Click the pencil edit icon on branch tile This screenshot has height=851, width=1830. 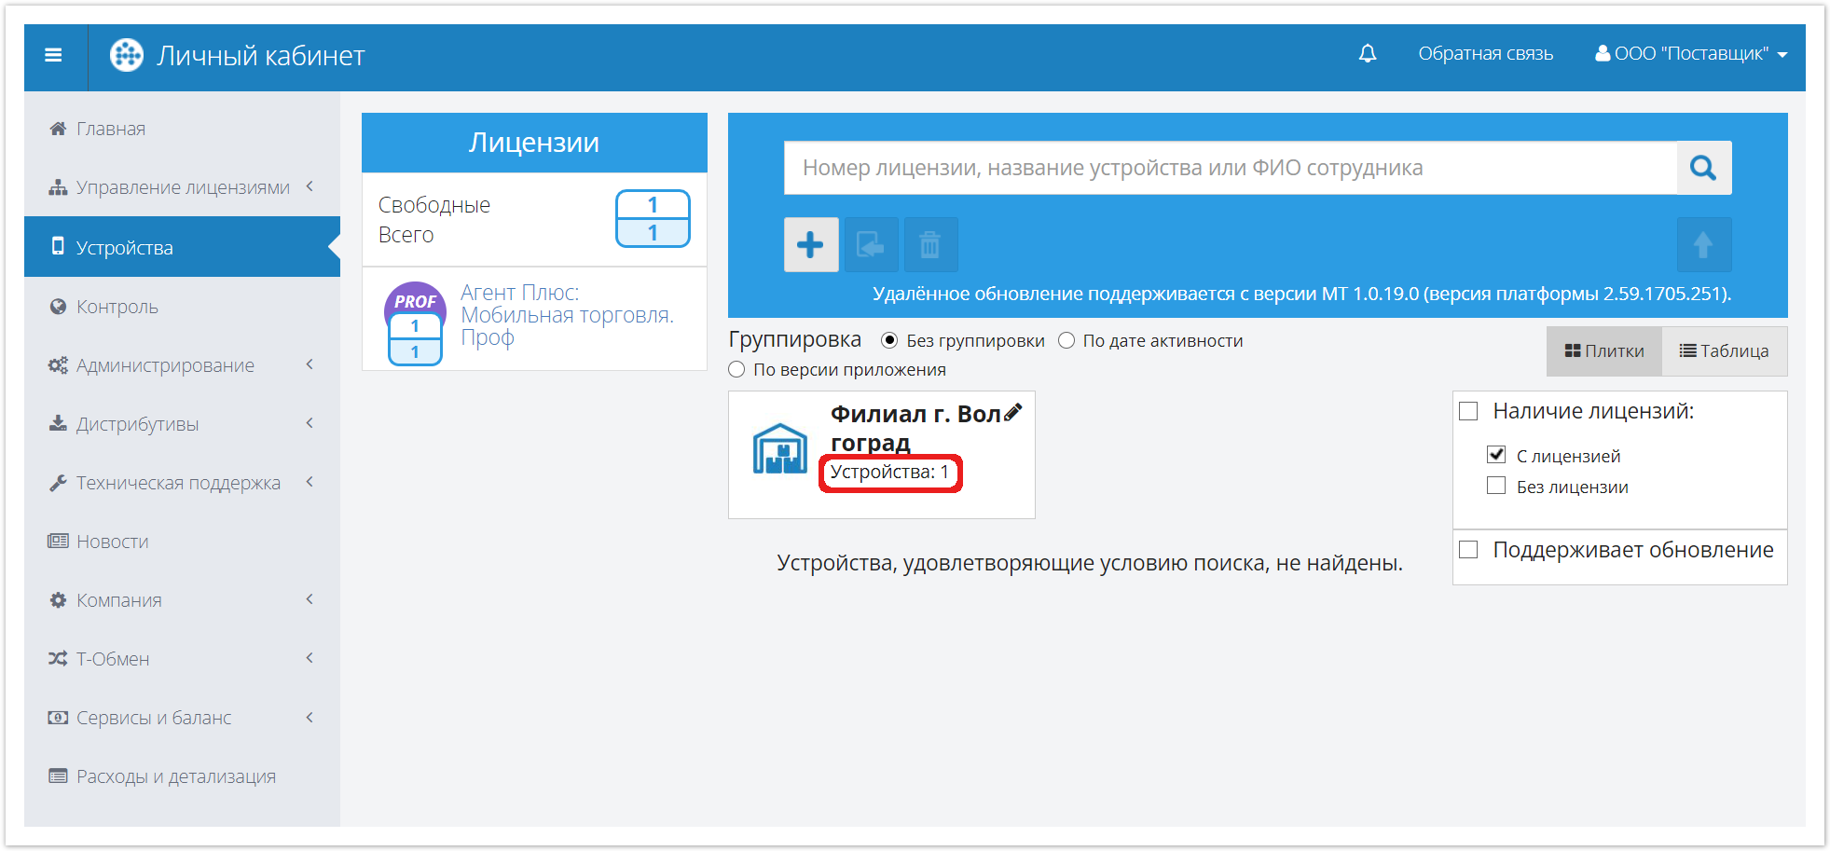coord(1013,412)
